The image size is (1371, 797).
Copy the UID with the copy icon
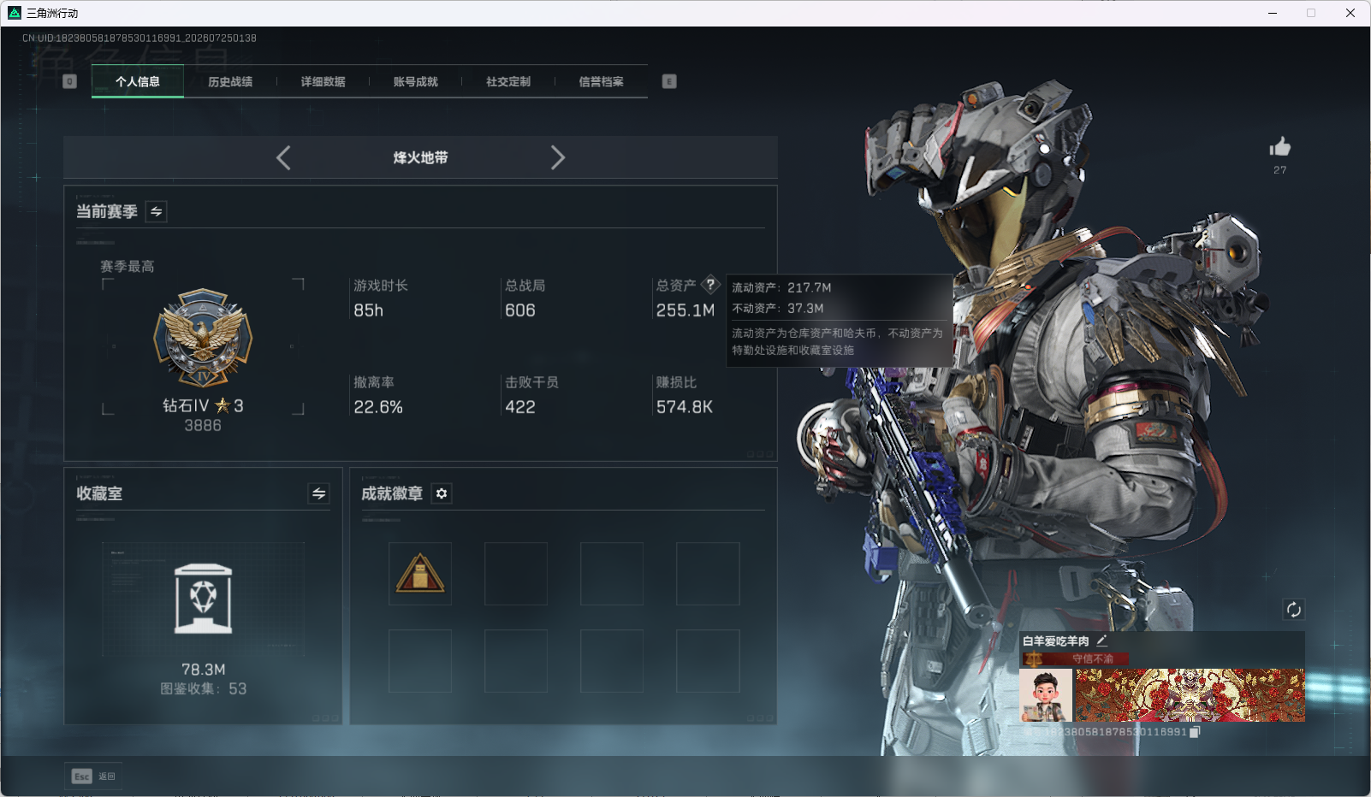tap(1195, 732)
